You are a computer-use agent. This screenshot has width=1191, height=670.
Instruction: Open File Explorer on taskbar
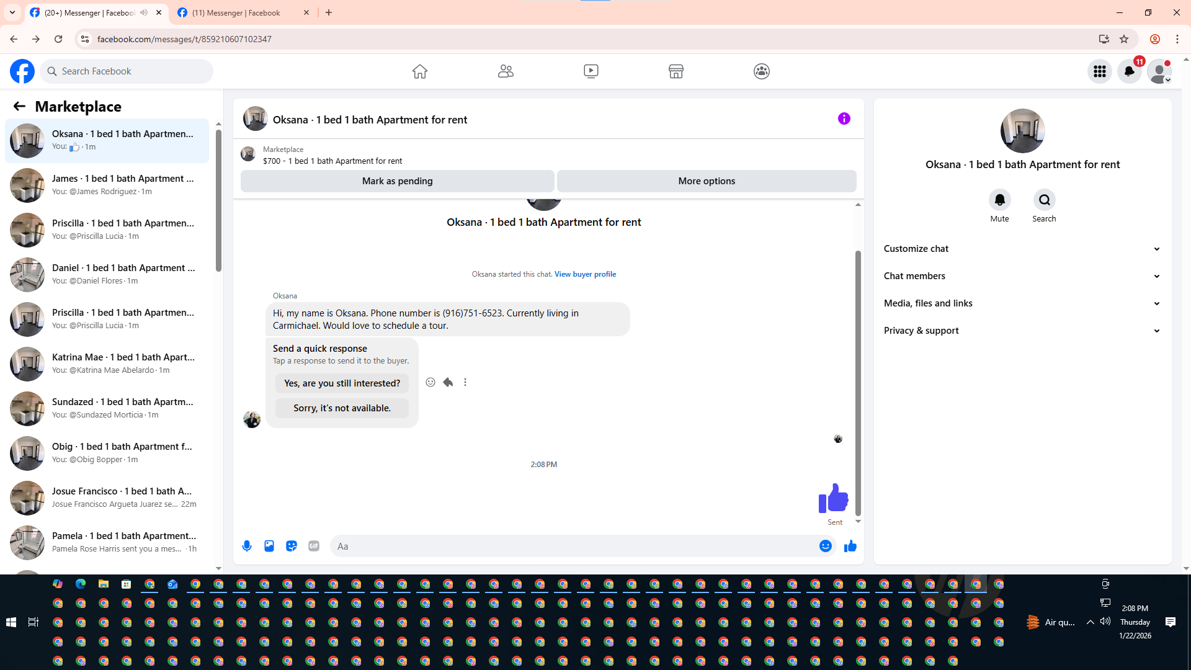tap(104, 584)
